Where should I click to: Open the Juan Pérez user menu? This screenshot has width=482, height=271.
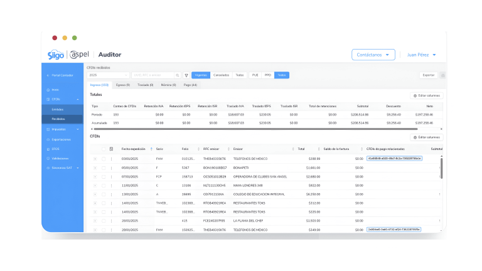click(421, 55)
